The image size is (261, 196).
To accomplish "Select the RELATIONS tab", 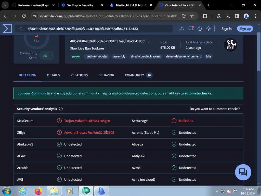I will point(79,75).
